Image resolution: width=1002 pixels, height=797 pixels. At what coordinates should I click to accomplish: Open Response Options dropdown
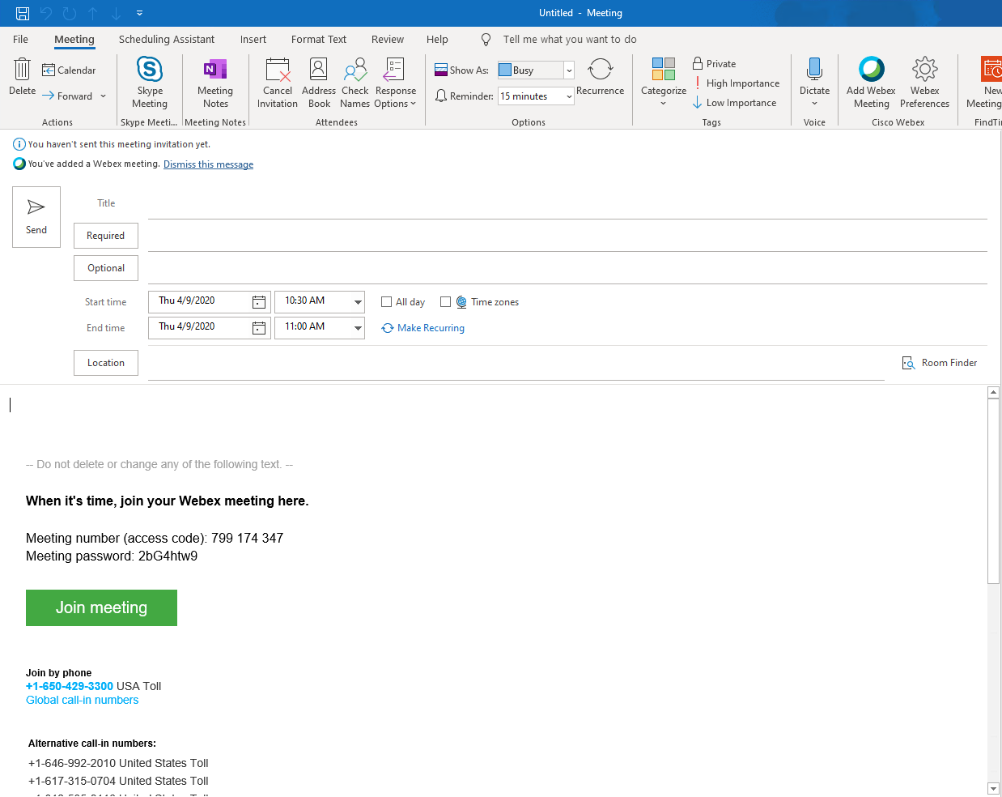point(396,83)
